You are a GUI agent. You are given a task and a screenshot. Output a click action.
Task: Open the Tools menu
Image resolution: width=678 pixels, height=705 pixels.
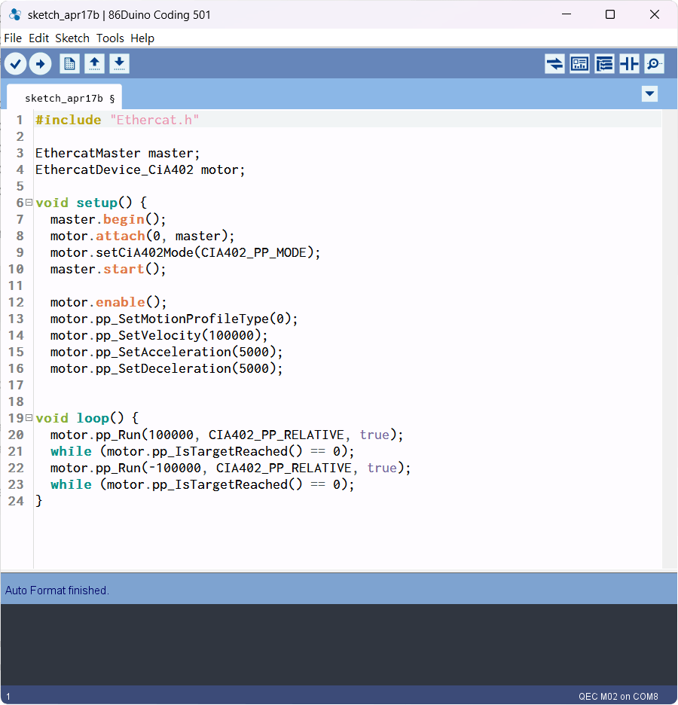coord(110,38)
